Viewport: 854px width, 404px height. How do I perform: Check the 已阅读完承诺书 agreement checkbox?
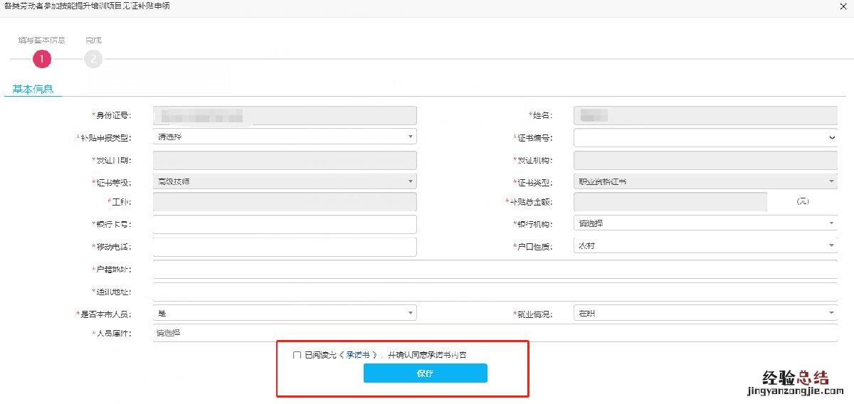(297, 355)
